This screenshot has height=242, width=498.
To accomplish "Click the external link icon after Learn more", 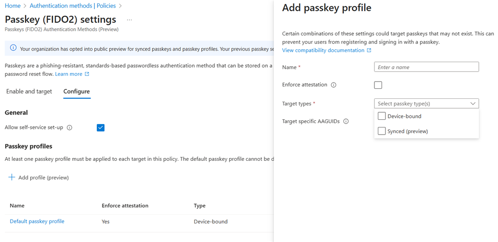I will coord(87,74).
